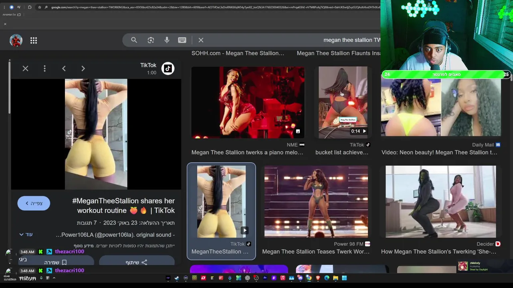Open Brave browser from the taskbar
The height and width of the screenshot is (288, 513).
[318, 278]
